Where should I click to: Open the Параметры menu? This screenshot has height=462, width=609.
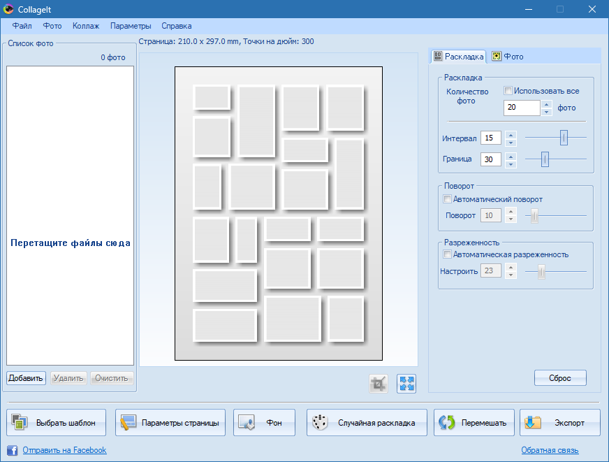(131, 26)
